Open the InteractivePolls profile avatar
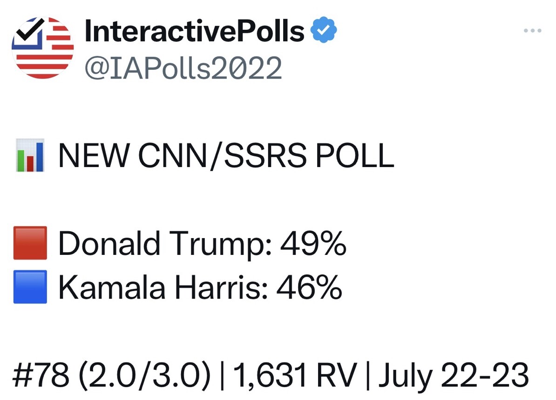Screen dimensions: 556x400 42,47
